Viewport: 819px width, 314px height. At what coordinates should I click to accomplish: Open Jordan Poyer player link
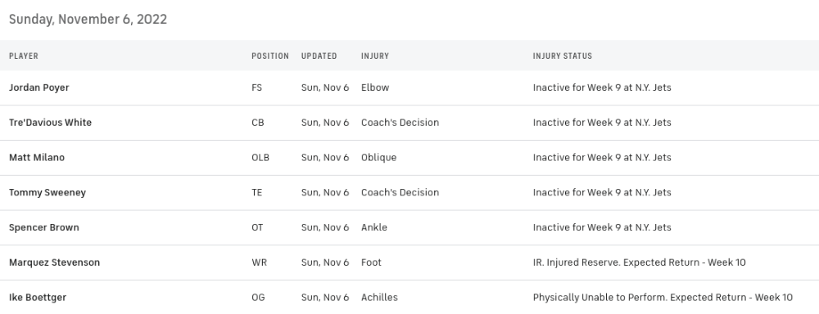click(x=39, y=87)
